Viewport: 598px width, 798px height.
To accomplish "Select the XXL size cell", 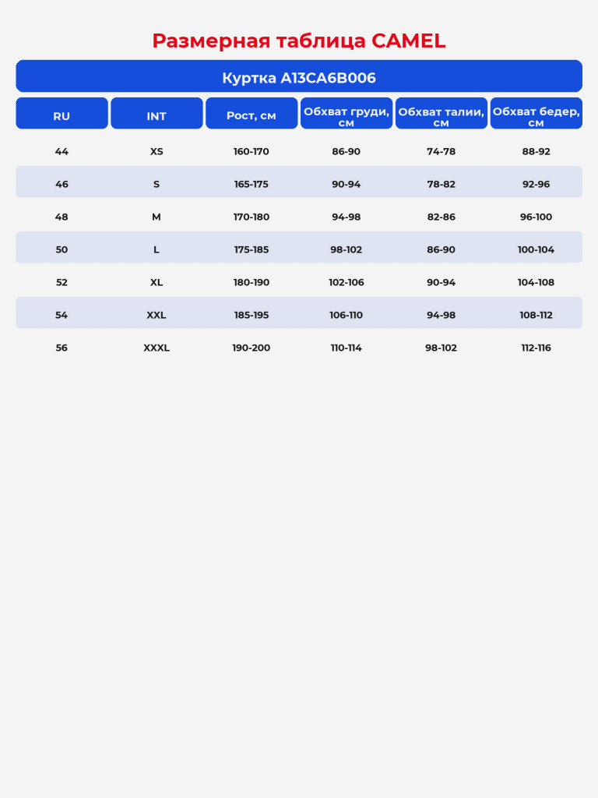I will click(x=157, y=315).
